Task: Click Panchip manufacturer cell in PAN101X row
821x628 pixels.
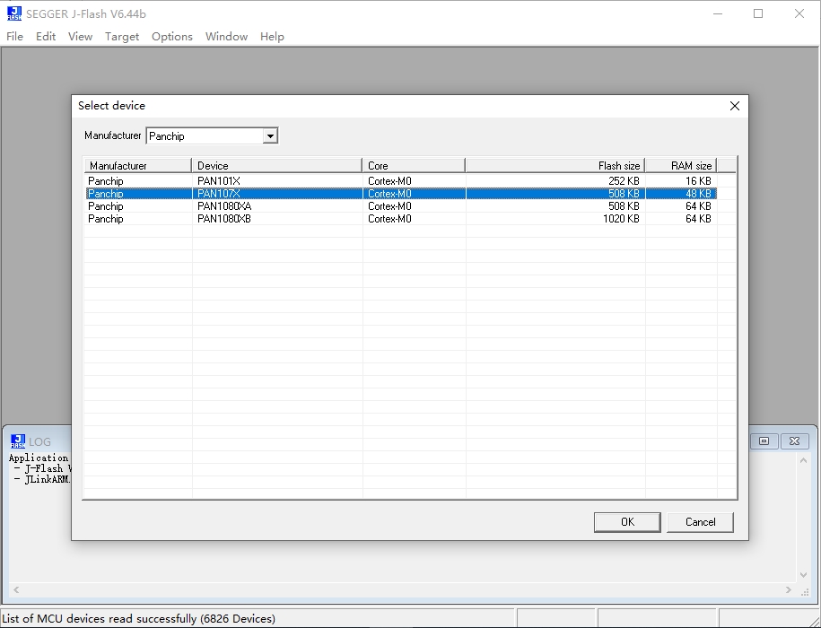Action: 106,181
